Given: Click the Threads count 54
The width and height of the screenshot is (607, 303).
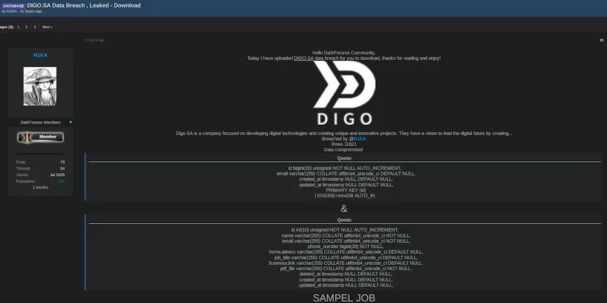Looking at the screenshot, I should click(x=63, y=168).
